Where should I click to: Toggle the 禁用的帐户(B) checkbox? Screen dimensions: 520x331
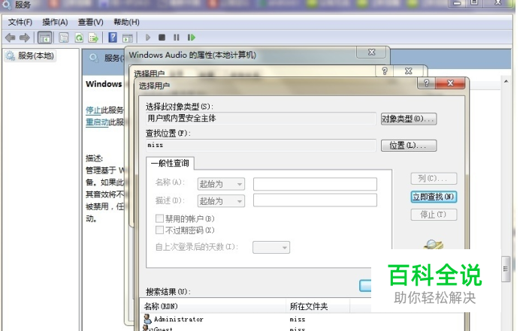(x=159, y=218)
